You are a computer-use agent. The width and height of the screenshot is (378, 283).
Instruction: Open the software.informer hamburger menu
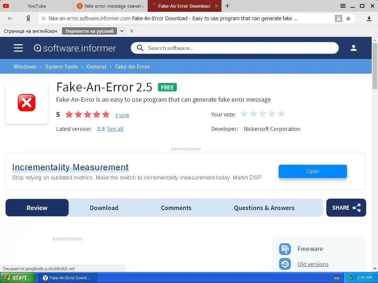click(x=18, y=48)
